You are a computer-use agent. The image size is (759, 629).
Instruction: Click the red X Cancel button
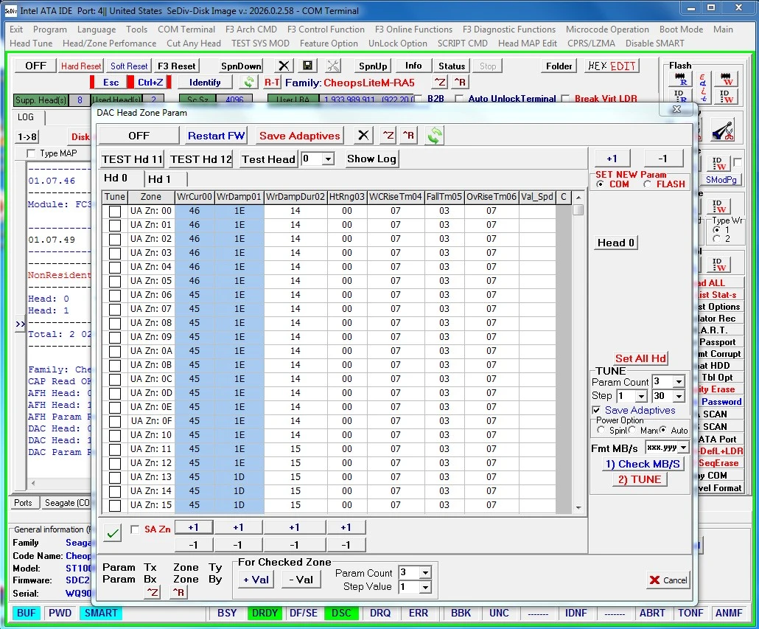668,580
